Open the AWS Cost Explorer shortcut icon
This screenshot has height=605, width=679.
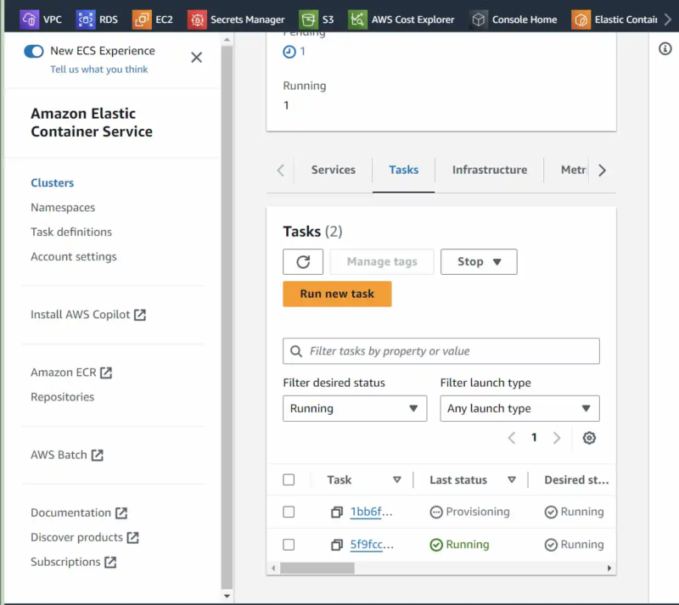(x=357, y=20)
